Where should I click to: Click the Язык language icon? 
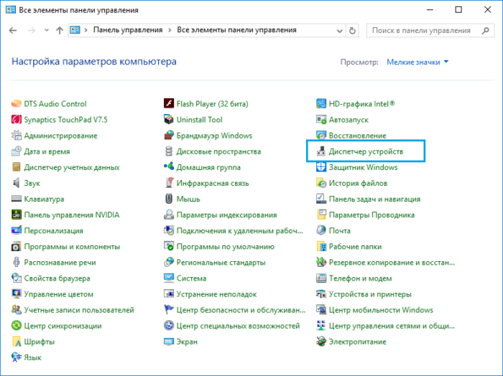pos(16,357)
